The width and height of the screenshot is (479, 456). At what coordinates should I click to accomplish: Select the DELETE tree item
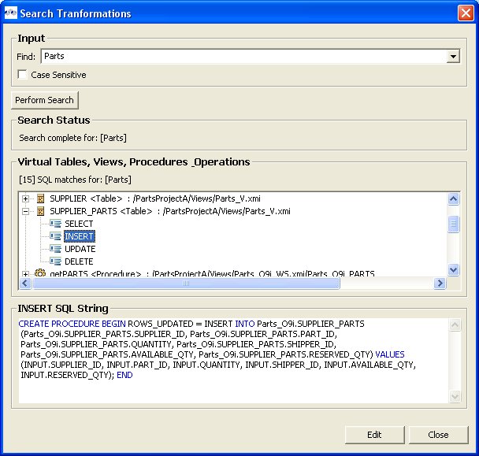coord(79,261)
